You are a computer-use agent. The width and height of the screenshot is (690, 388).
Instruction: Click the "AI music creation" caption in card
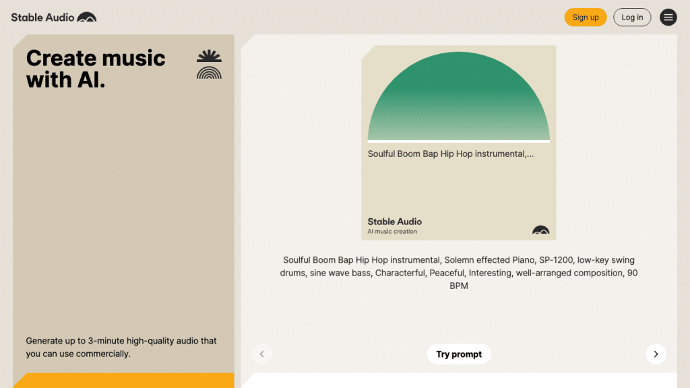click(x=392, y=232)
